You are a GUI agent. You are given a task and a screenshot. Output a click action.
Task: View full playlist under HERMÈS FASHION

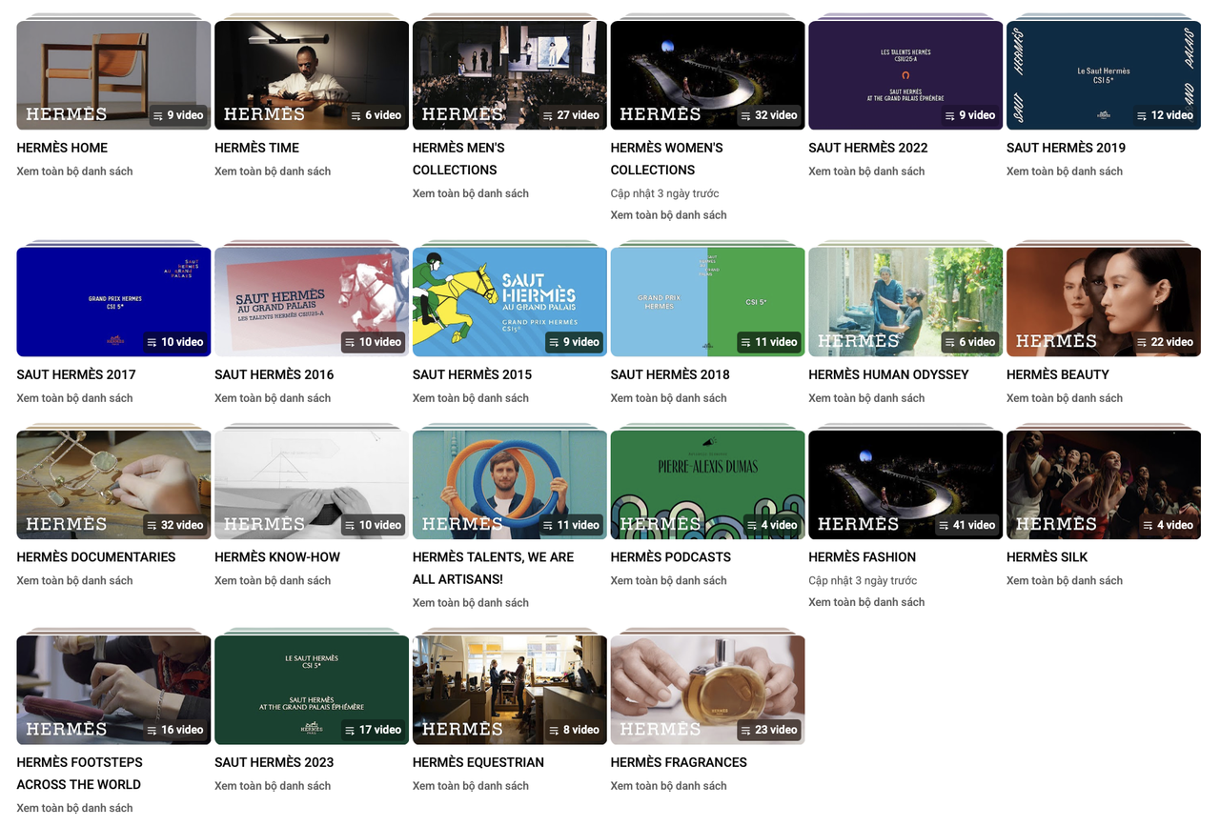866,602
